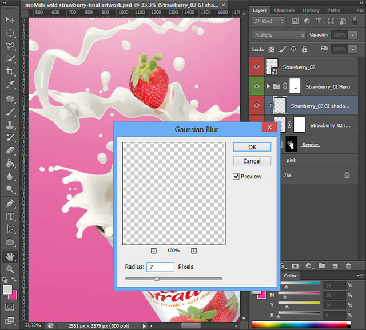Screen dimensions: 366x330
Task: Open the Multiply blend mode dropdown
Action: [x=279, y=35]
